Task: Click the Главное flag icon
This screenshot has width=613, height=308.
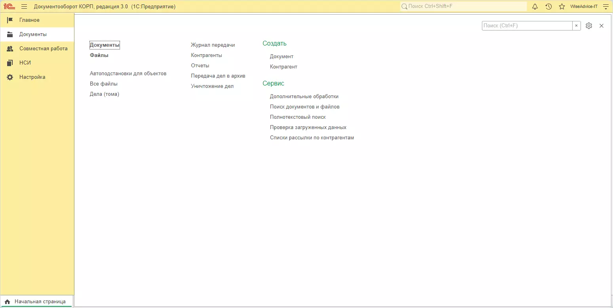Action: click(x=10, y=20)
